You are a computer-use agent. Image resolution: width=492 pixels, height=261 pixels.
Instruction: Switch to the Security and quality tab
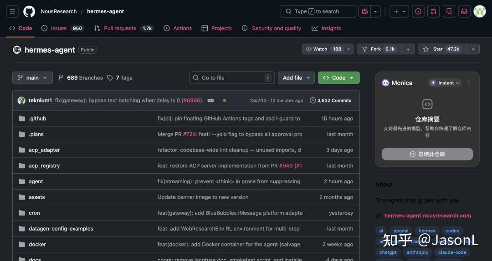tap(272, 28)
